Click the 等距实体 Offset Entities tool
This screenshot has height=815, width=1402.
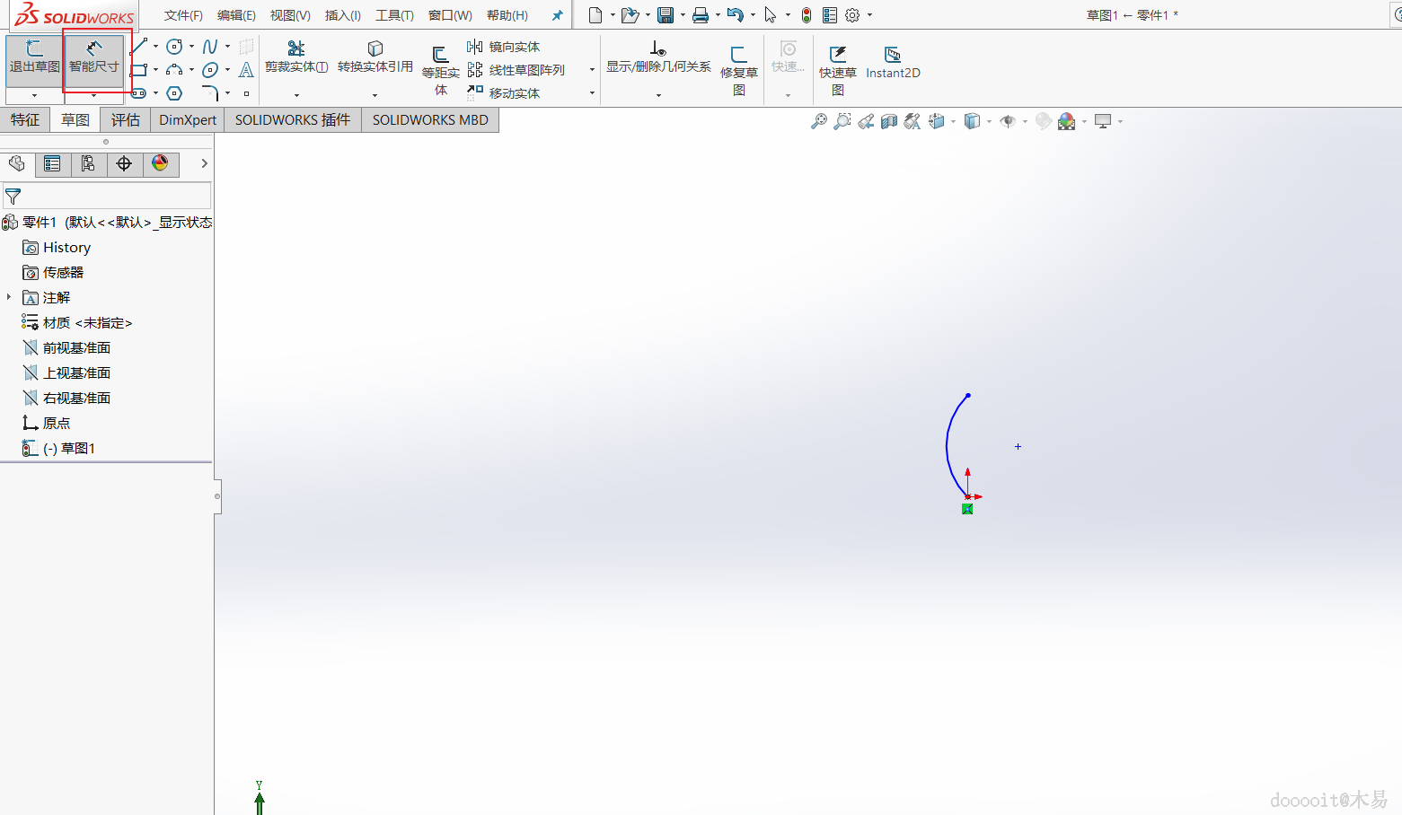pyautogui.click(x=440, y=70)
